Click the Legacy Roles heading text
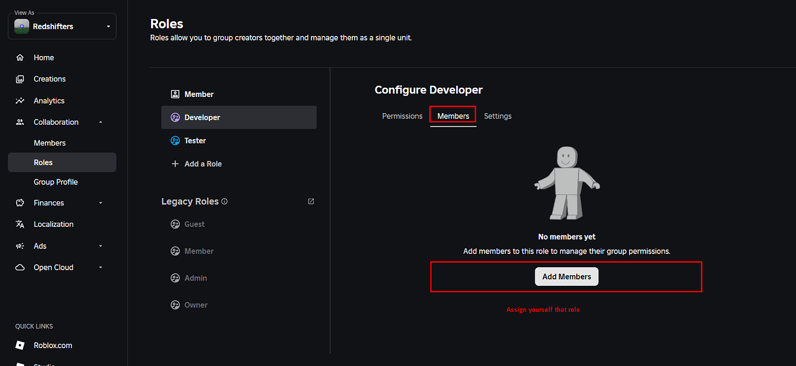The image size is (796, 366). (190, 201)
